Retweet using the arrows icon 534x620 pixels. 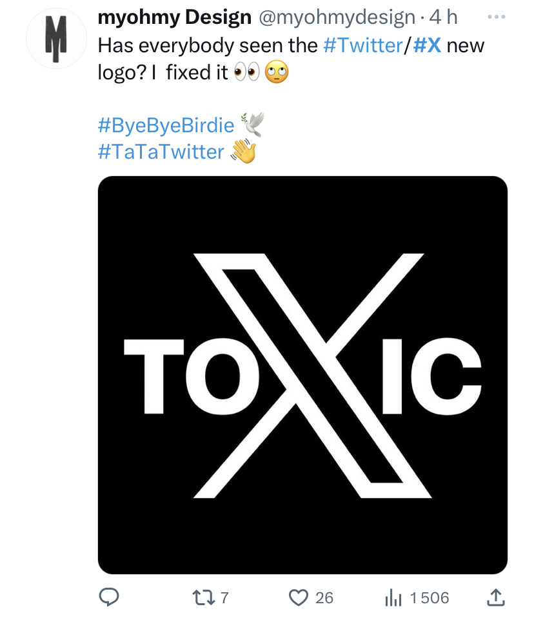(x=204, y=597)
